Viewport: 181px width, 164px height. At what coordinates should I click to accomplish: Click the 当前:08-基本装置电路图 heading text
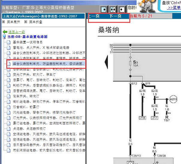(x=27, y=37)
